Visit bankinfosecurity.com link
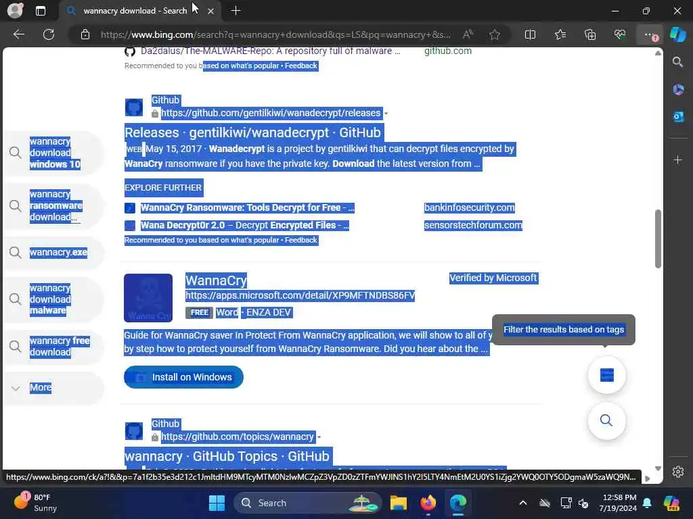The height and width of the screenshot is (519, 693). point(470,207)
